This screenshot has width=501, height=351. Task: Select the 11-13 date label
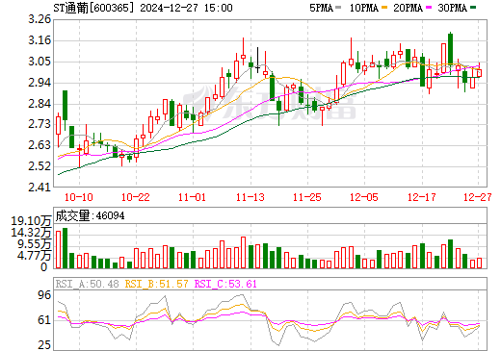250,197
